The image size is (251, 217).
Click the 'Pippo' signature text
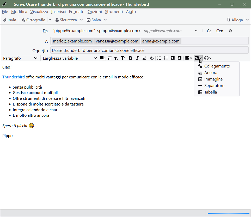tap(7, 136)
